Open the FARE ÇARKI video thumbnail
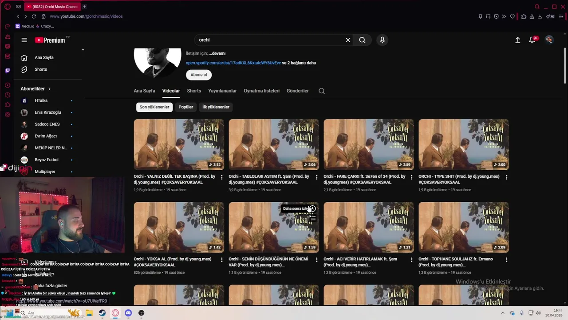The width and height of the screenshot is (568, 320). (x=369, y=144)
